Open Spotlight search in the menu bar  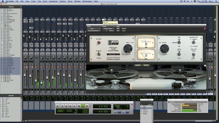pos(216,1)
